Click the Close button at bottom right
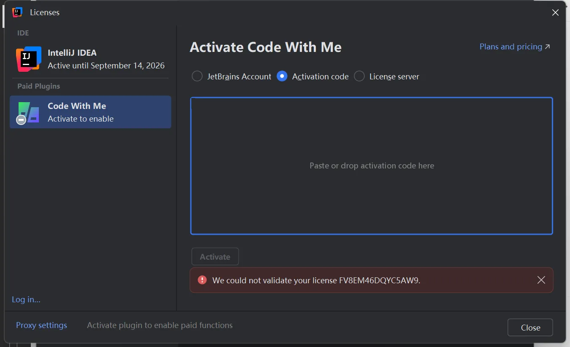 (530, 328)
